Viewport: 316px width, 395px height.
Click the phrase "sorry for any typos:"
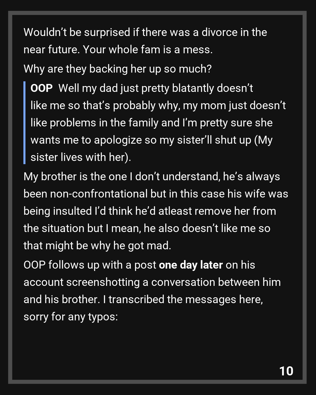click(71, 317)
